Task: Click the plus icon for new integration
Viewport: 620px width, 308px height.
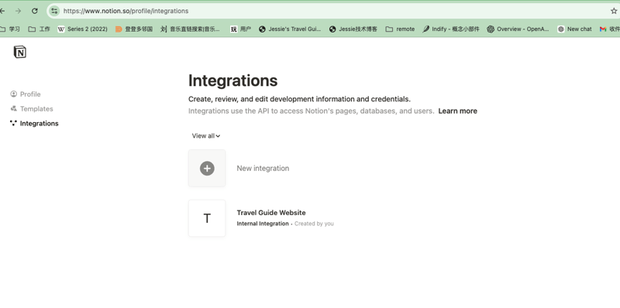Action: tap(207, 168)
